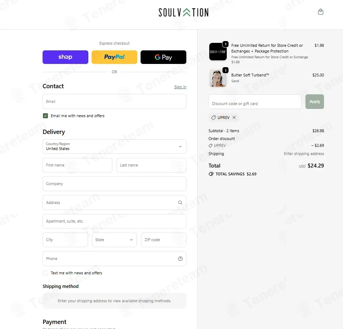Select the Google Pay button
This screenshot has width=343, height=329.
tap(163, 57)
